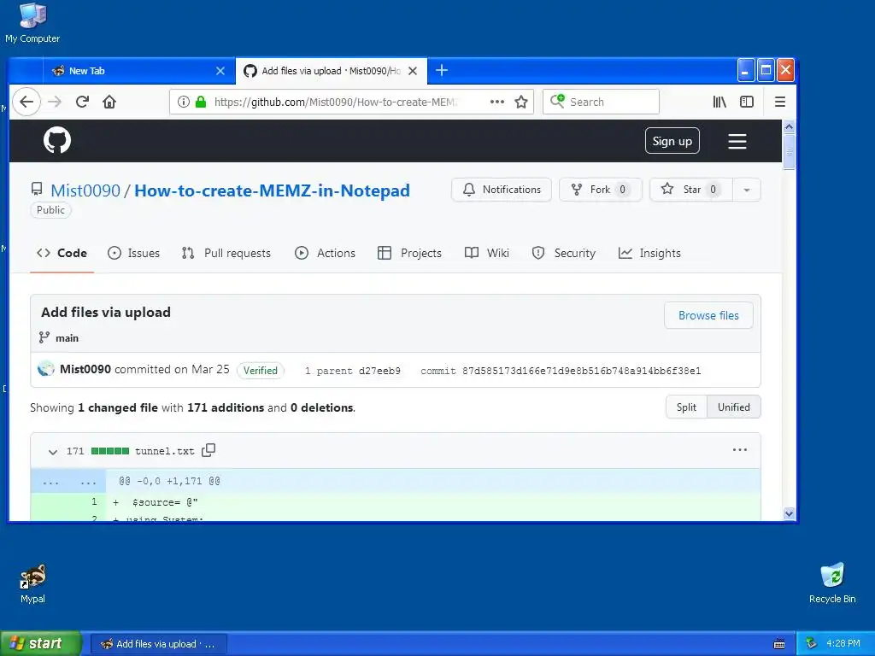Go back with the browser back arrow
This screenshot has width=875, height=656.
coord(26,102)
